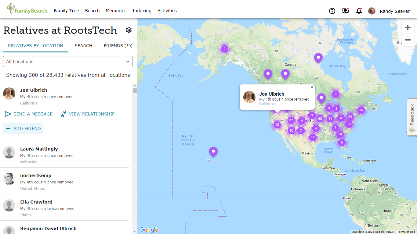Click the Send a Message icon for Jon Ulbrich
Image resolution: width=417 pixels, height=234 pixels.
click(x=8, y=114)
